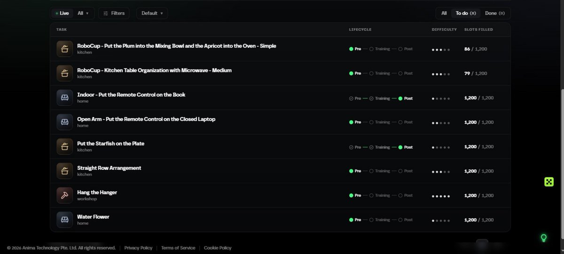
Task: Open Indoor - Put the Remote Control on the Book
Action: (131, 95)
